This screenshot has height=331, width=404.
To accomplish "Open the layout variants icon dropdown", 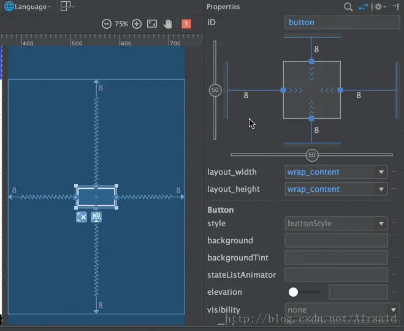I will [x=67, y=6].
